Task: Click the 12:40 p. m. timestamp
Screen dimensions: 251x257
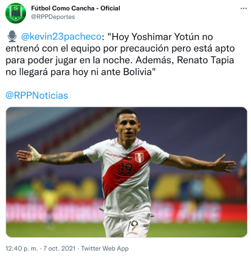Action: tap(22, 249)
